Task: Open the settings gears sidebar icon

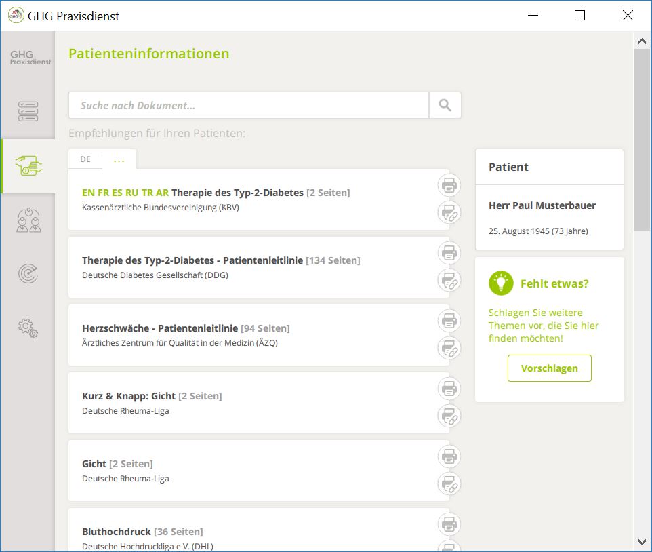Action: (x=28, y=328)
